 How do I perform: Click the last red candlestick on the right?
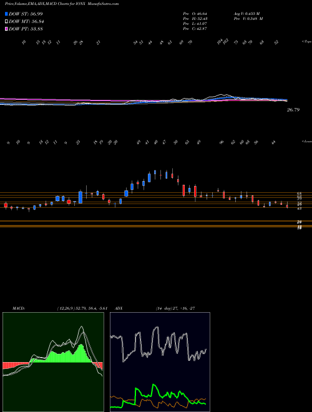coord(287,207)
